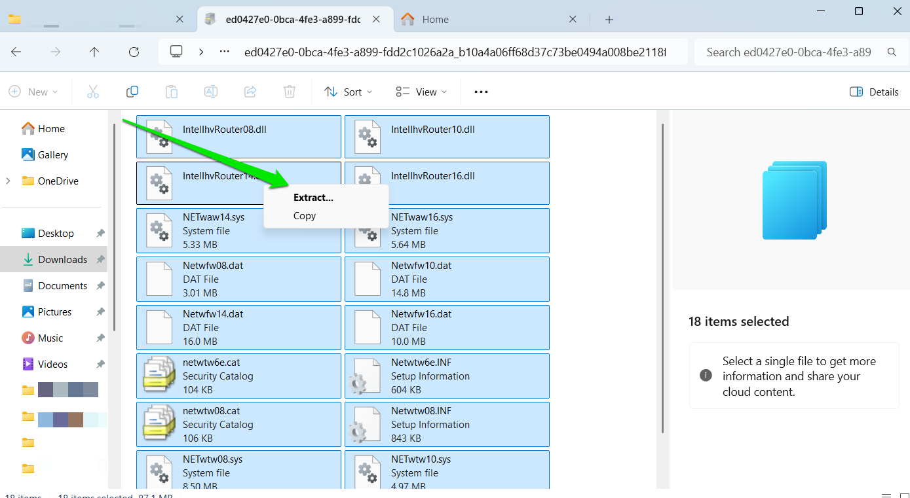Open the Sort dropdown menu
Screen dimensions: 910x498
[x=349, y=92]
